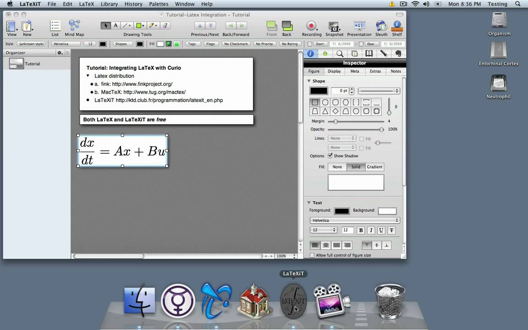Open the Palettes menu

pyautogui.click(x=159, y=4)
